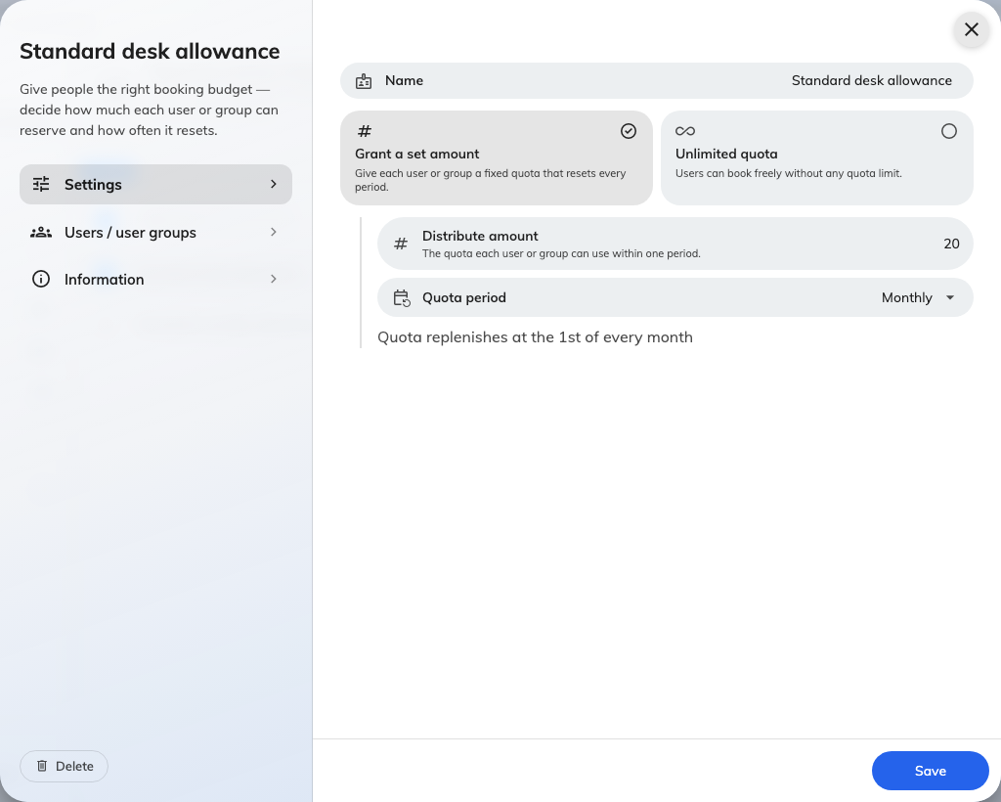Click the calendar icon beside Quota period
1001x802 pixels.
pyautogui.click(x=402, y=298)
